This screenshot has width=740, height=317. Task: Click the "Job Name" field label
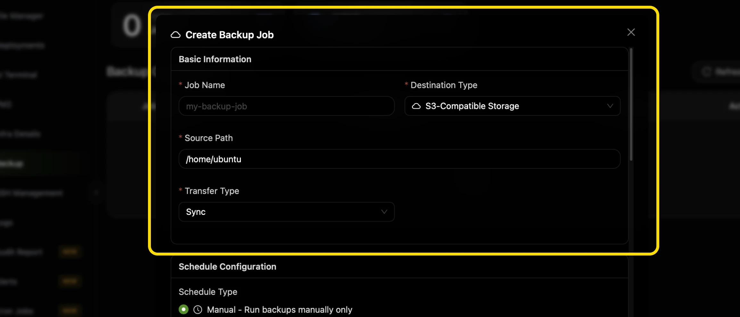(205, 85)
